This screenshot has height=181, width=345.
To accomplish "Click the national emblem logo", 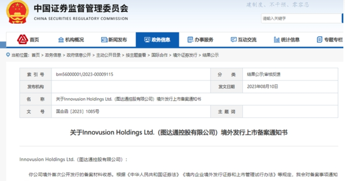I will tap(17, 12).
